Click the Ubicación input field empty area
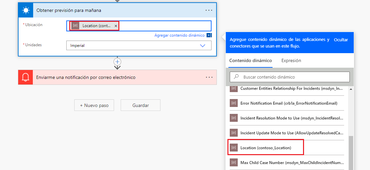Viewport: 370px width, 170px height. 165,26
